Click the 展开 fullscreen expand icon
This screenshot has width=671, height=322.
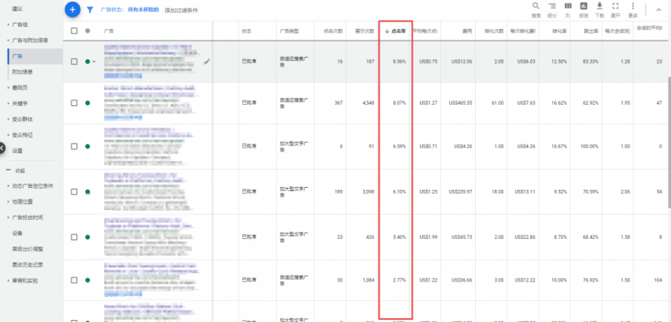click(x=615, y=6)
